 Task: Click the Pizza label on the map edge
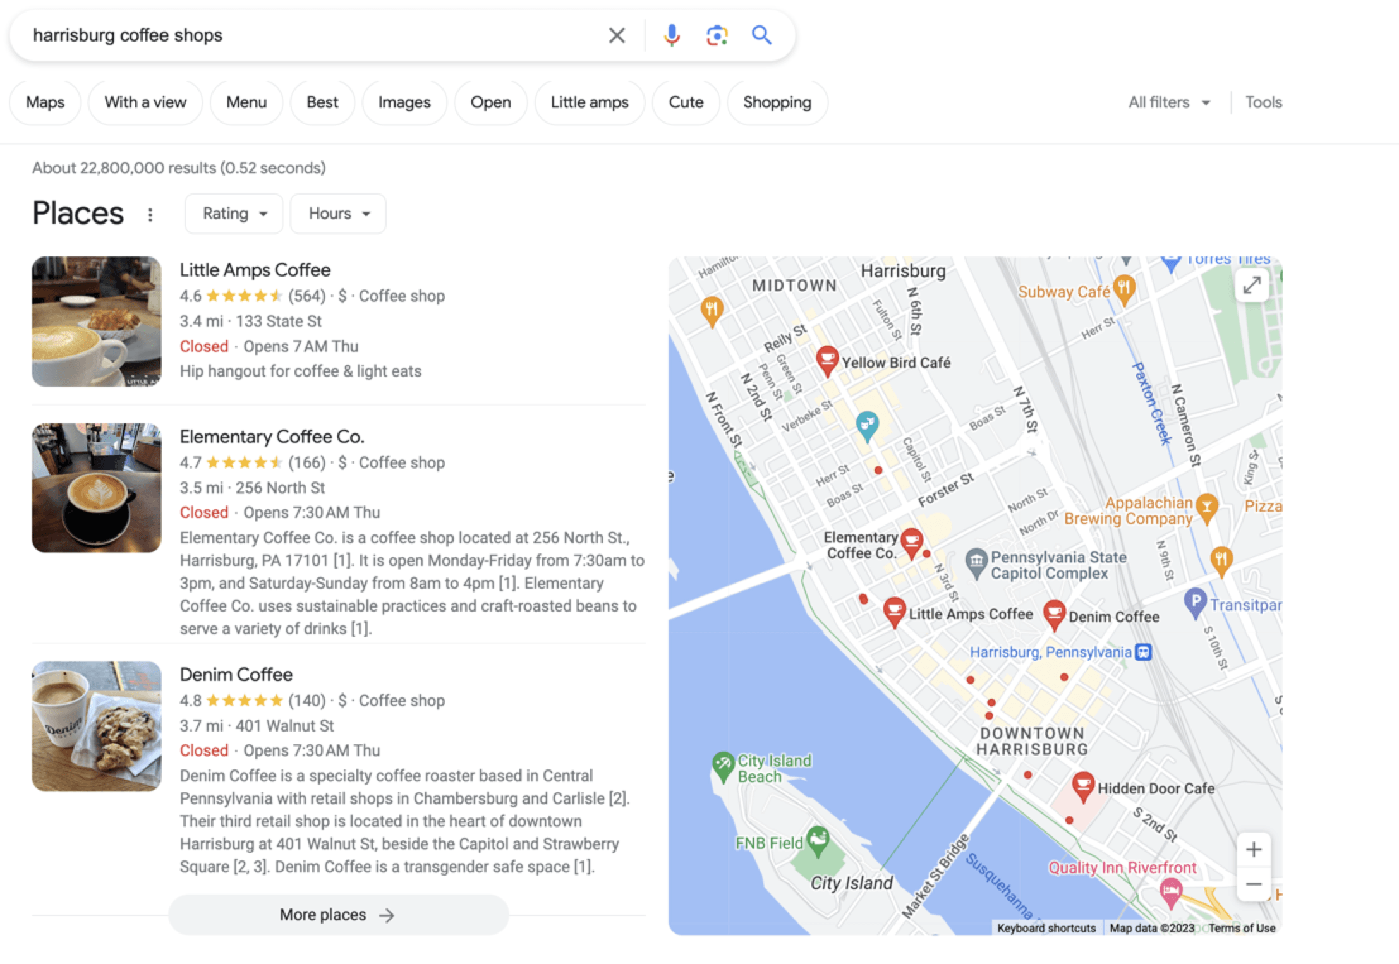tap(1263, 506)
